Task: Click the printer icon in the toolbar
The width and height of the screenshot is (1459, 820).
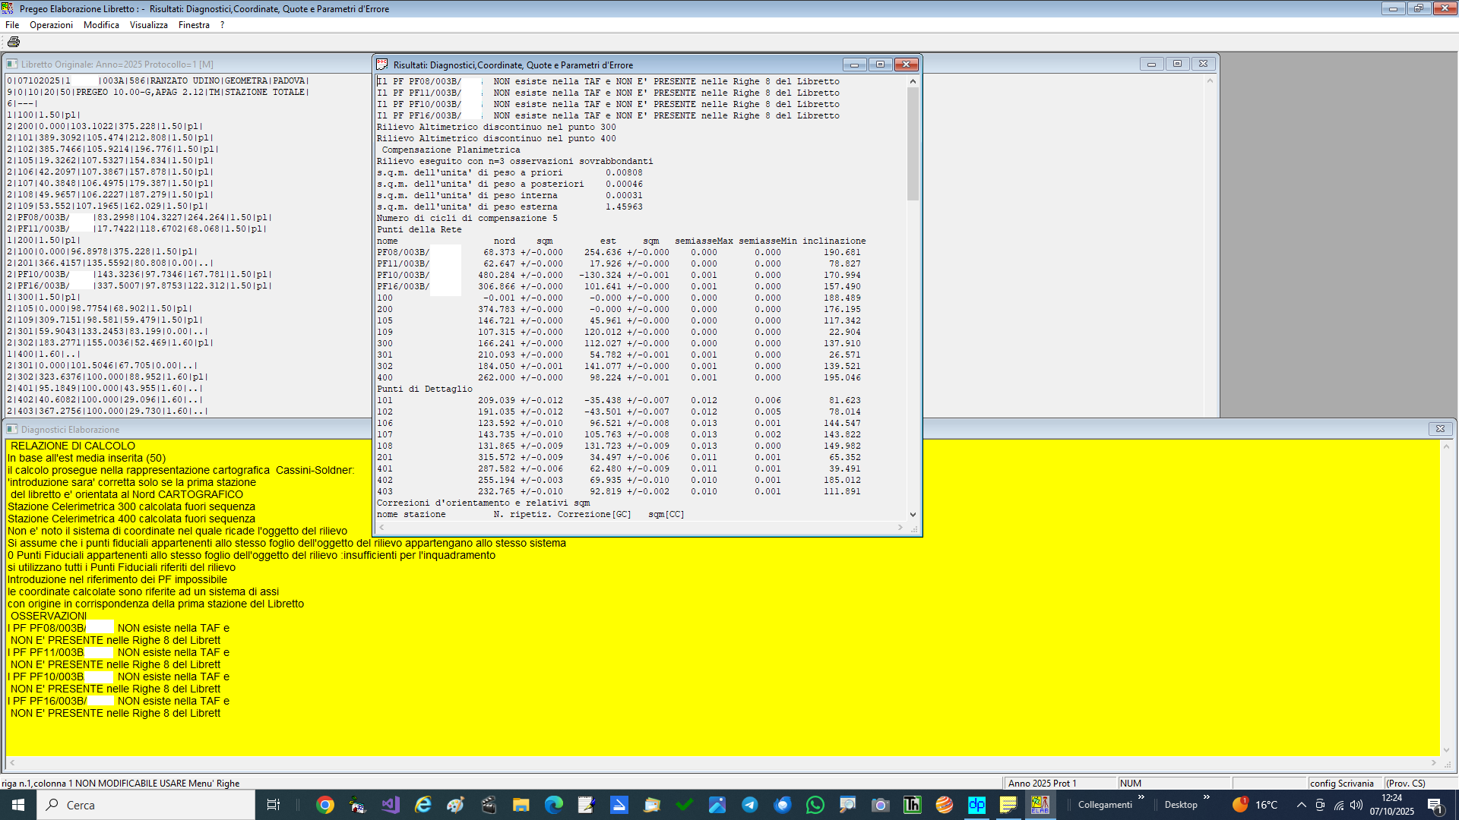Action: [x=14, y=42]
